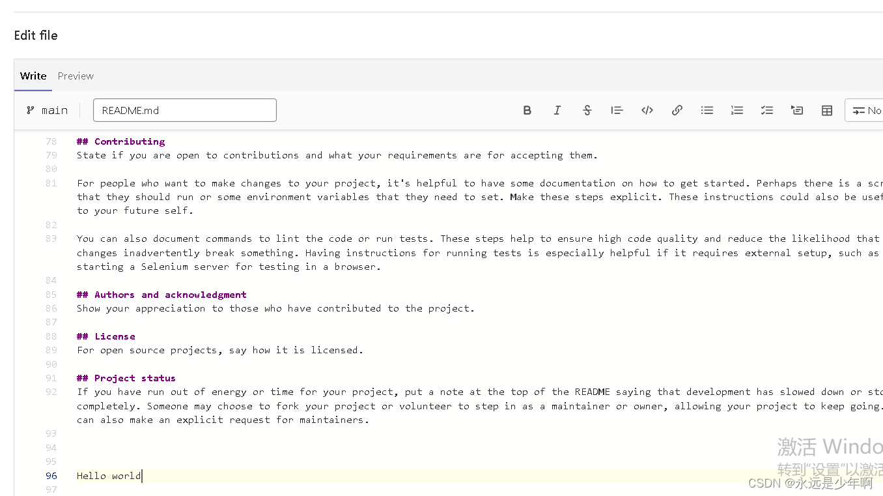Toggle the No wrap option

(865, 110)
